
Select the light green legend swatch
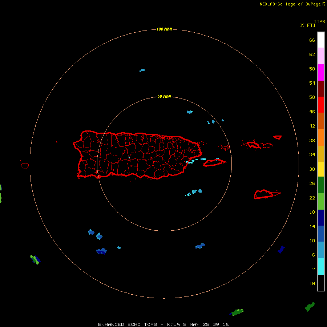pyautogui.click(x=321, y=201)
